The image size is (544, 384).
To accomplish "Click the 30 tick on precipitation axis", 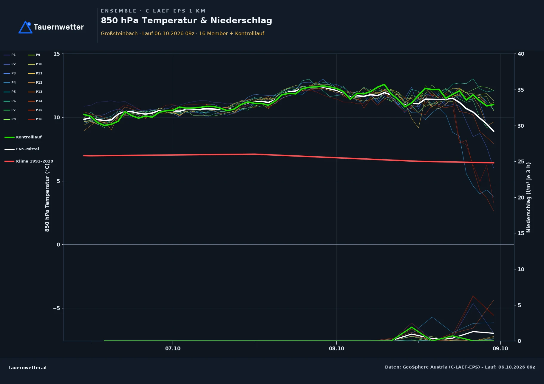I will coord(521,126).
